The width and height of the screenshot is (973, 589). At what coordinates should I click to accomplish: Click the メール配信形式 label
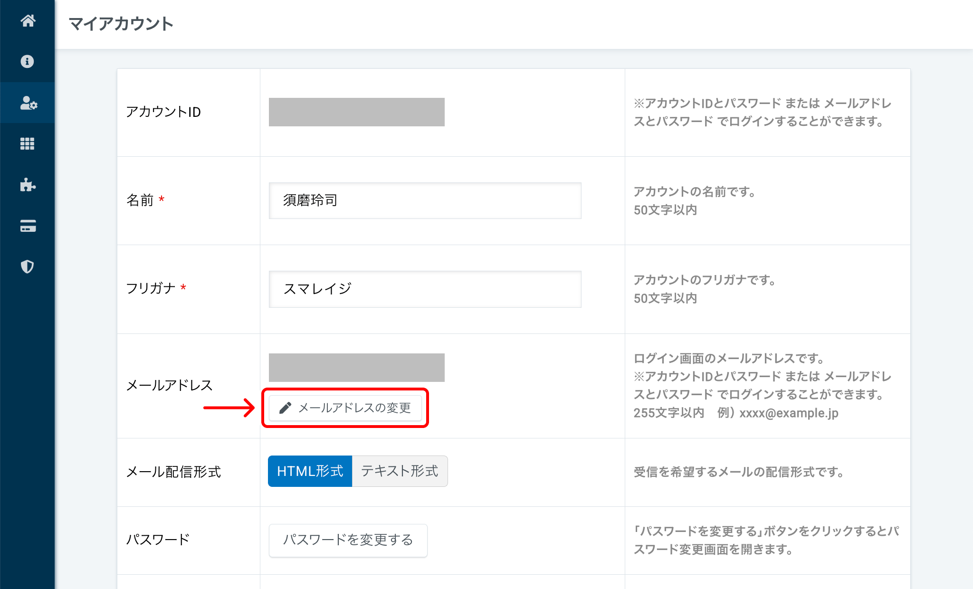pos(173,472)
